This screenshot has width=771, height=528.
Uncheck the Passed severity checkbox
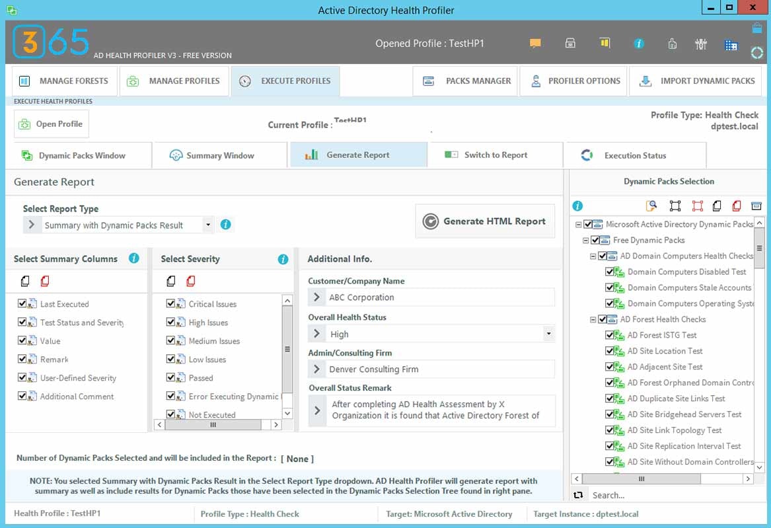170,377
